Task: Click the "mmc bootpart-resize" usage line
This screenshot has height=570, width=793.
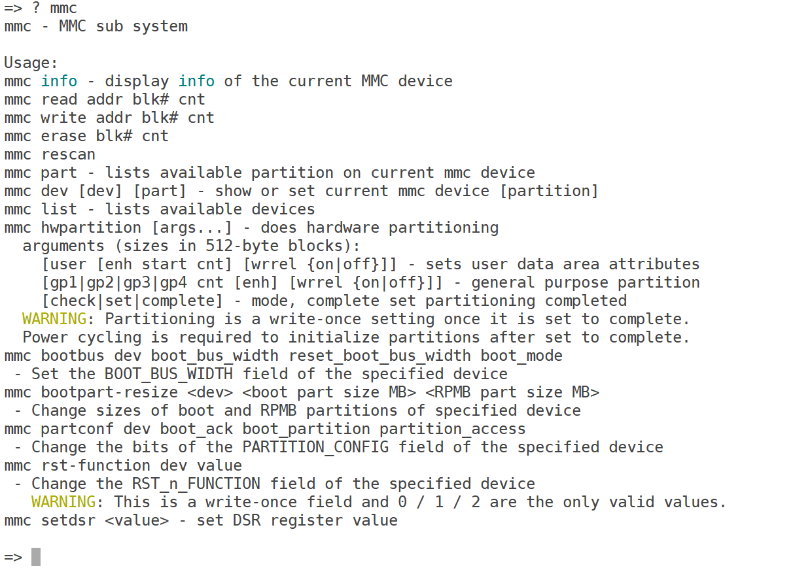Action: [x=302, y=392]
